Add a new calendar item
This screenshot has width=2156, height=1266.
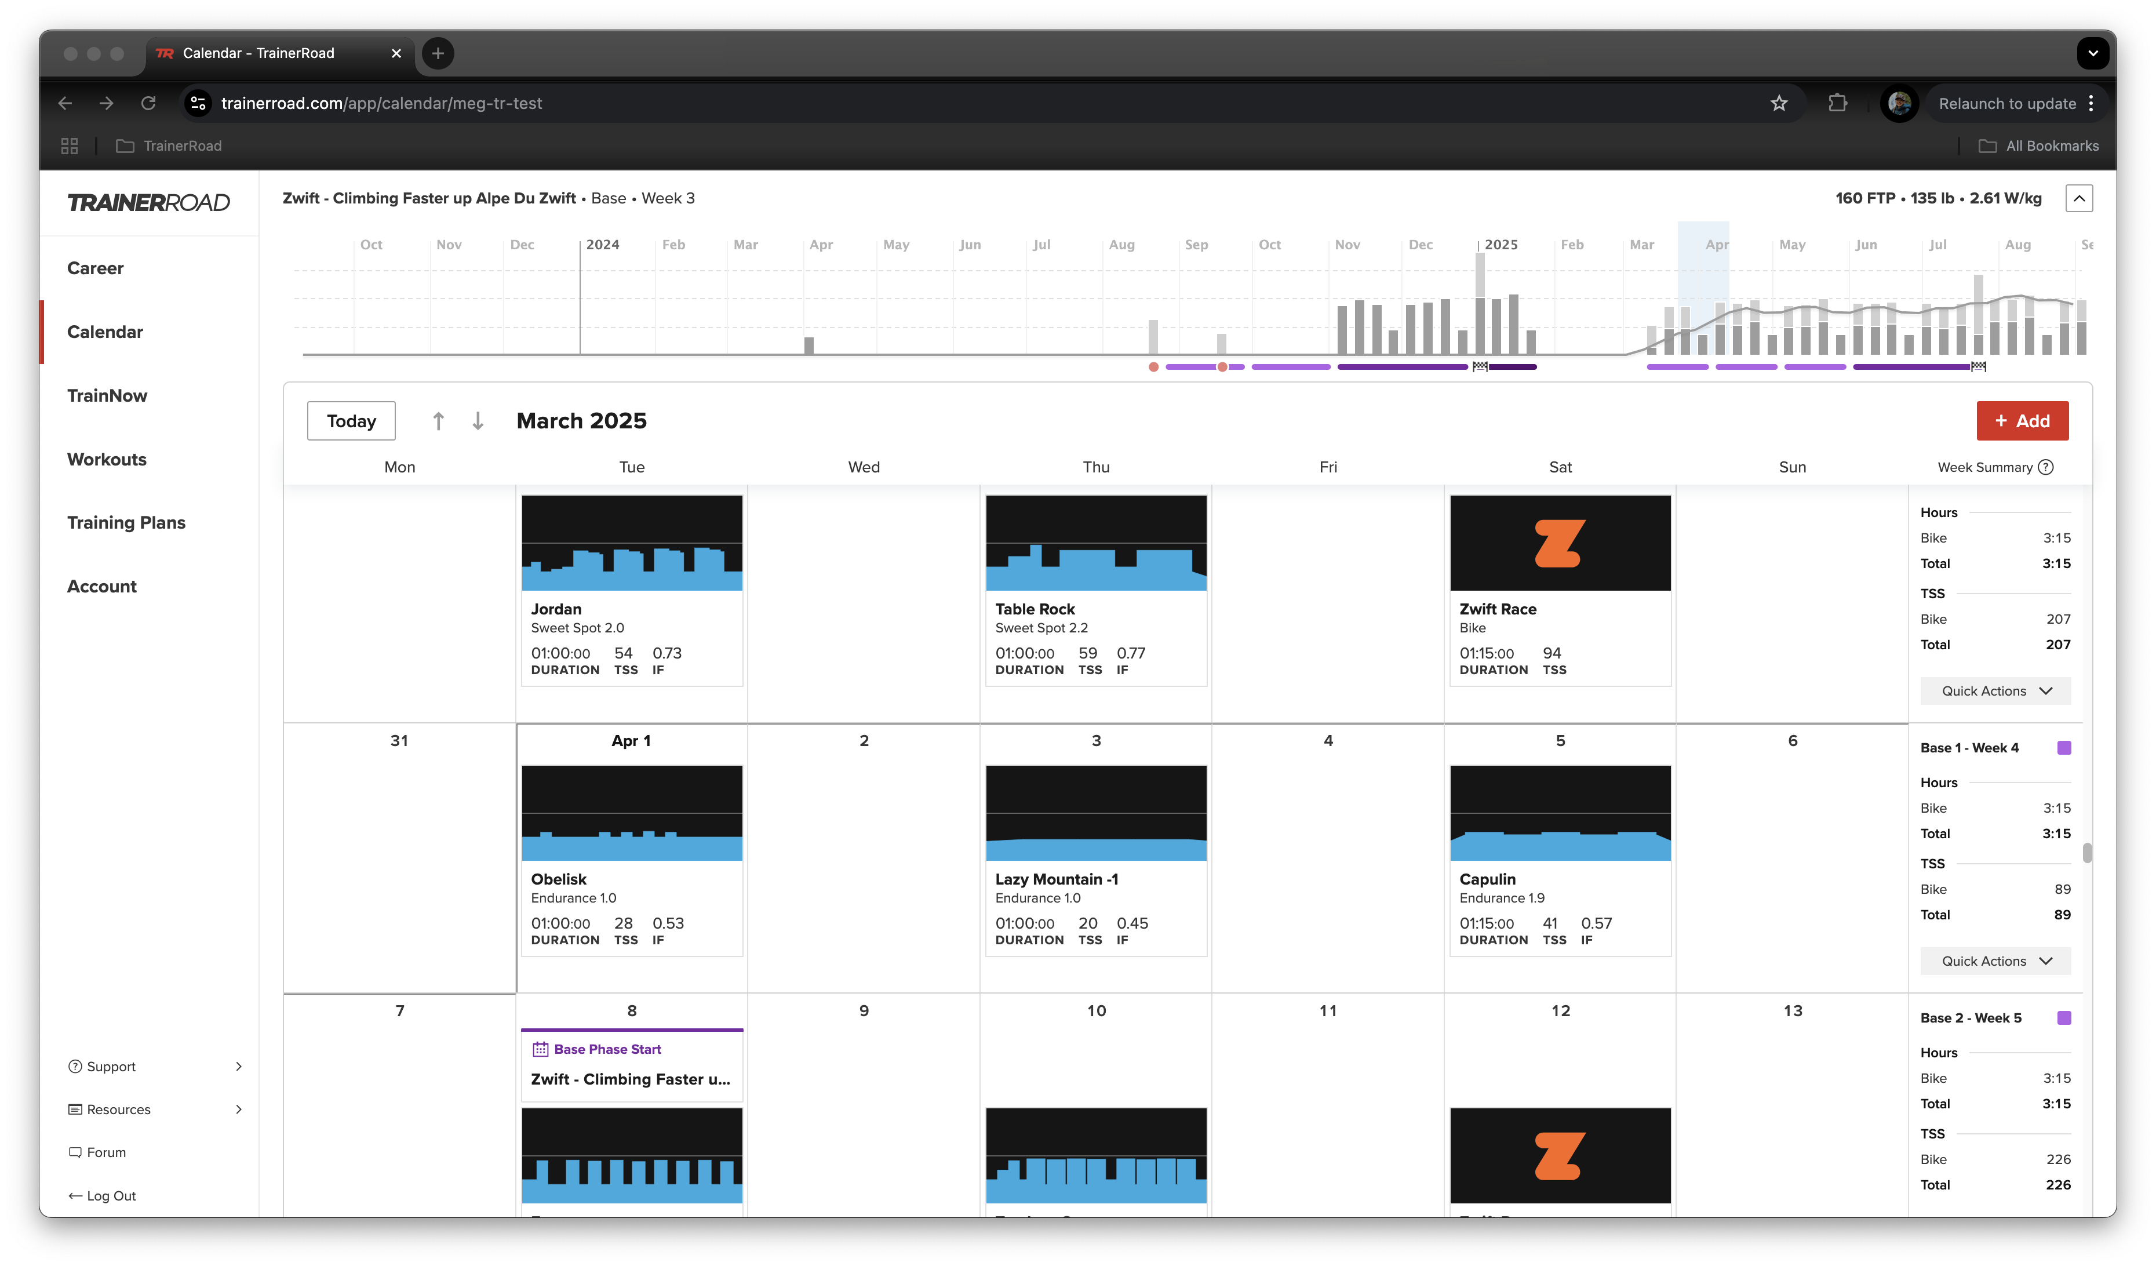click(2023, 421)
